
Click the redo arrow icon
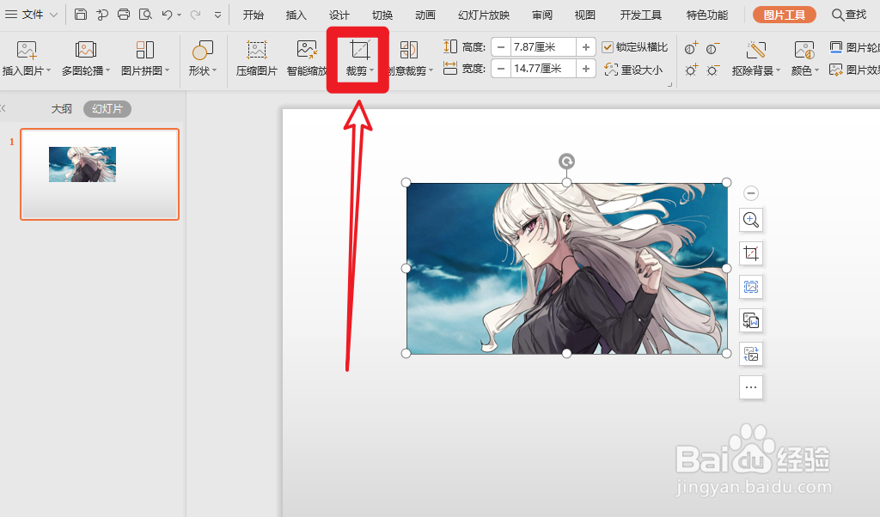click(195, 15)
